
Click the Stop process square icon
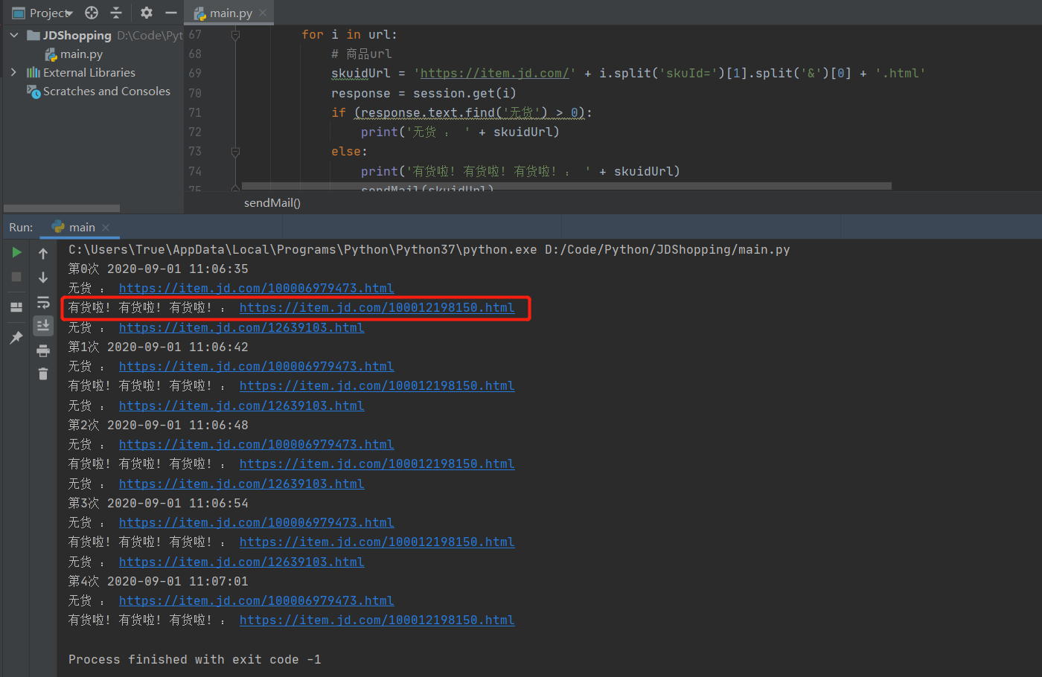coord(16,277)
